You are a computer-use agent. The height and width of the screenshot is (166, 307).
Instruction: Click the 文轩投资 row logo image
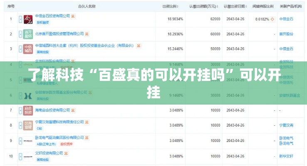pyautogui.click(x=28, y=156)
